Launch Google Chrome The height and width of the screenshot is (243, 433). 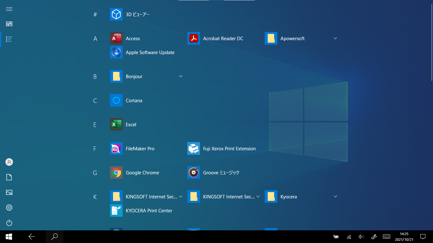(x=116, y=172)
